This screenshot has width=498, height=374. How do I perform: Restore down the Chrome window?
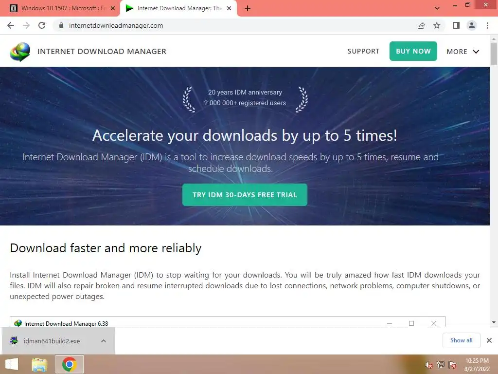(468, 5)
